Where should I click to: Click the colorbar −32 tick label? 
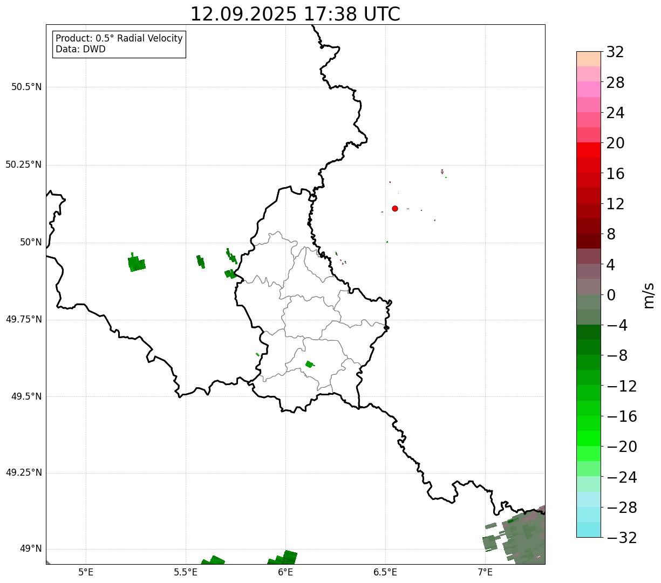[x=621, y=538]
